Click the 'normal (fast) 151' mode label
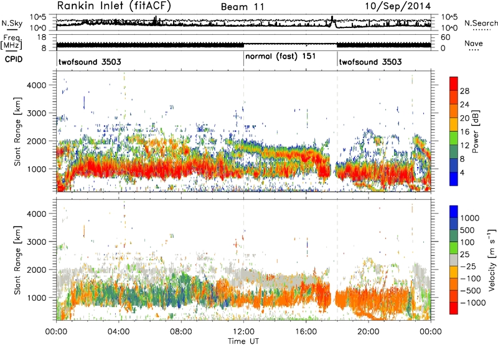 click(x=281, y=56)
